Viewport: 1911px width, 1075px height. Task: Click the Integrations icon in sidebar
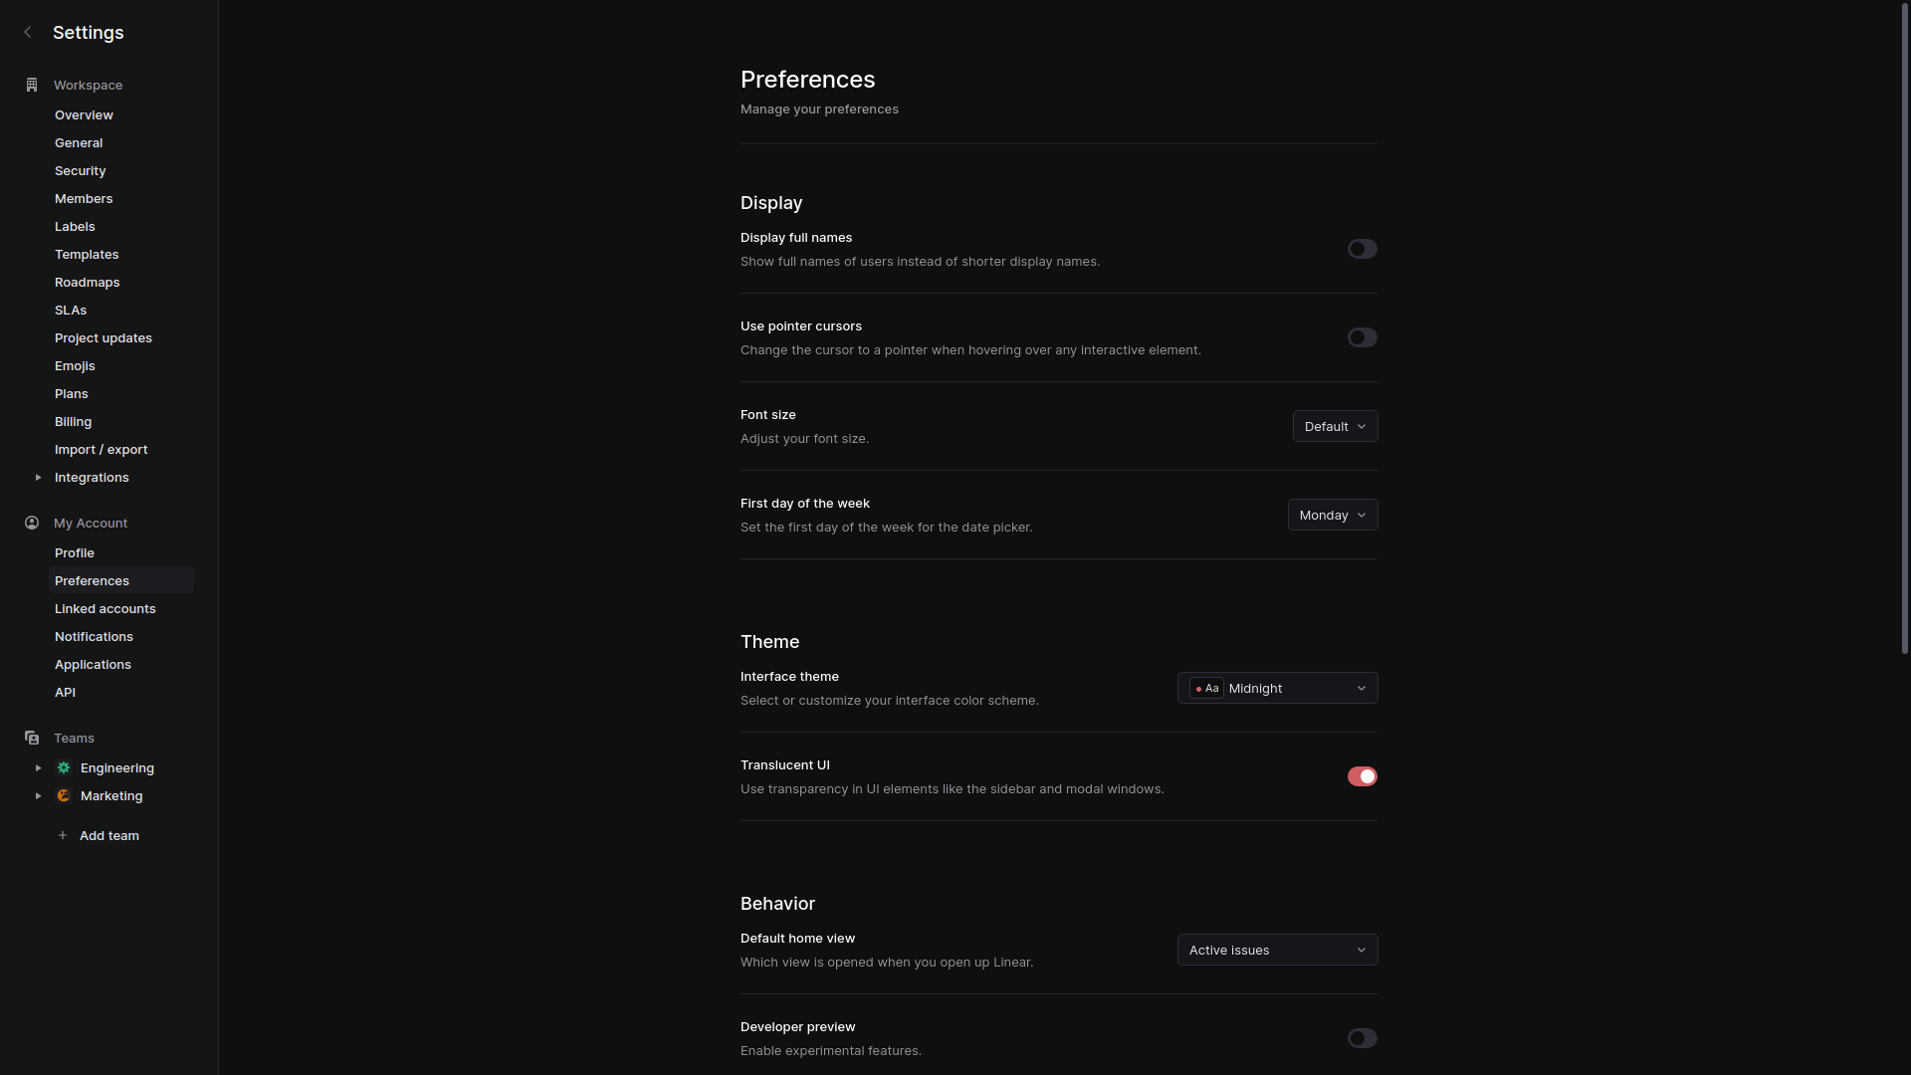tap(38, 477)
